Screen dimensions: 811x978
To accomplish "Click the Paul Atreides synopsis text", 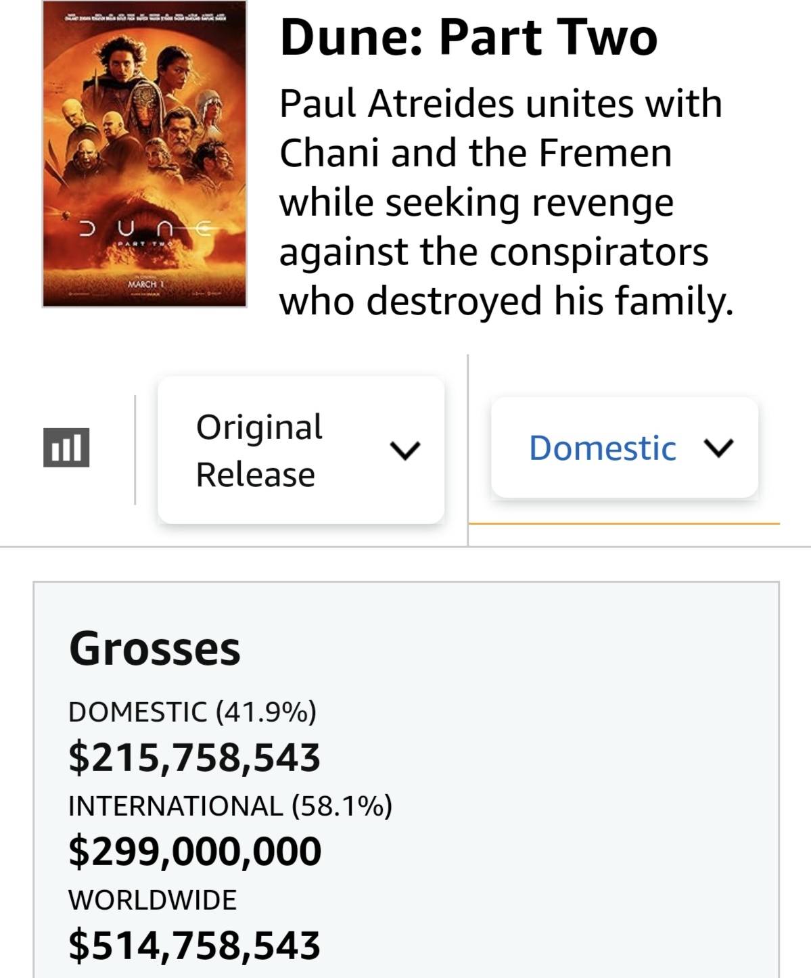I will point(506,202).
